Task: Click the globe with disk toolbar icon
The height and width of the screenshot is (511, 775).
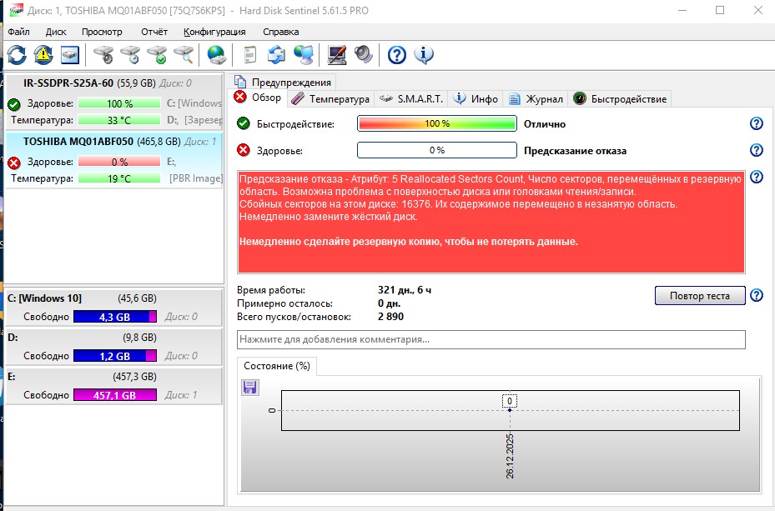Action: tap(217, 55)
